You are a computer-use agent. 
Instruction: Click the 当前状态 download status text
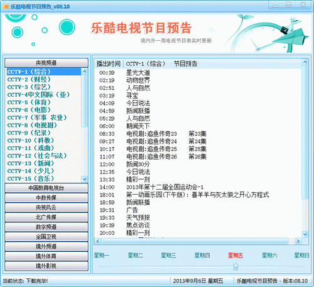25,281
